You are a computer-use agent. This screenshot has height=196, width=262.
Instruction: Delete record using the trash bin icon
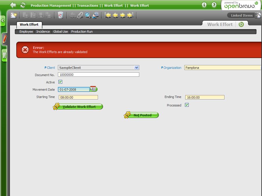coord(60,15)
